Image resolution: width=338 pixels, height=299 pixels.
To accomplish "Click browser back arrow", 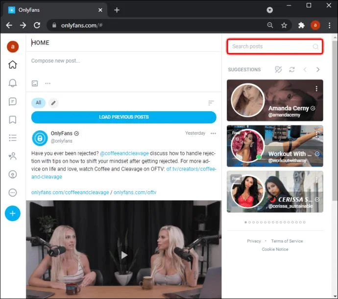I will pos(9,25).
